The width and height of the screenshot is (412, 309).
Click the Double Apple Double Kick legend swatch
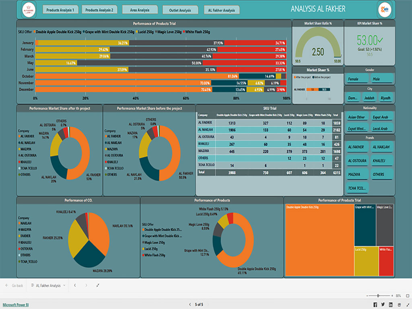point(35,32)
